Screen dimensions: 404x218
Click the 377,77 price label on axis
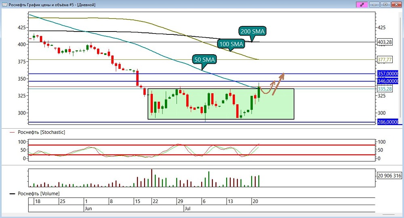click(385, 60)
